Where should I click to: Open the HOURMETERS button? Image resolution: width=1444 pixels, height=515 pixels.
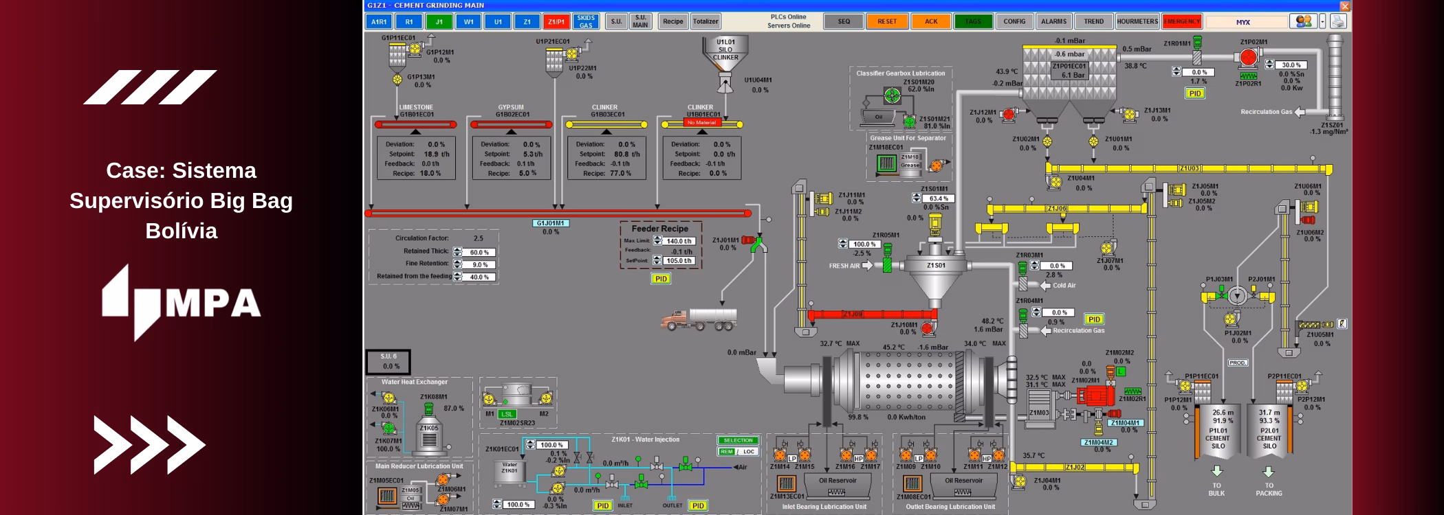tap(1137, 21)
